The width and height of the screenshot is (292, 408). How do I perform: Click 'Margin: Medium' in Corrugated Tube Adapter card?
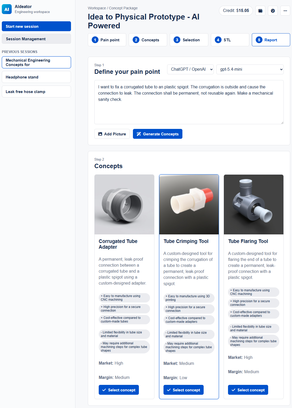click(x=114, y=377)
